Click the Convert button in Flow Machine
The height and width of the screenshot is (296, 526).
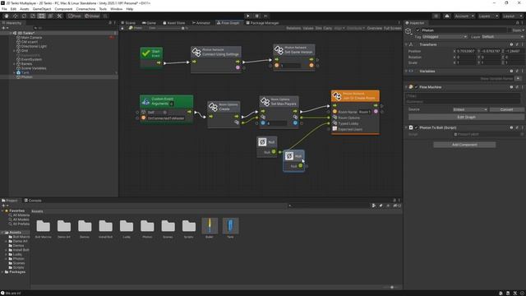point(506,109)
